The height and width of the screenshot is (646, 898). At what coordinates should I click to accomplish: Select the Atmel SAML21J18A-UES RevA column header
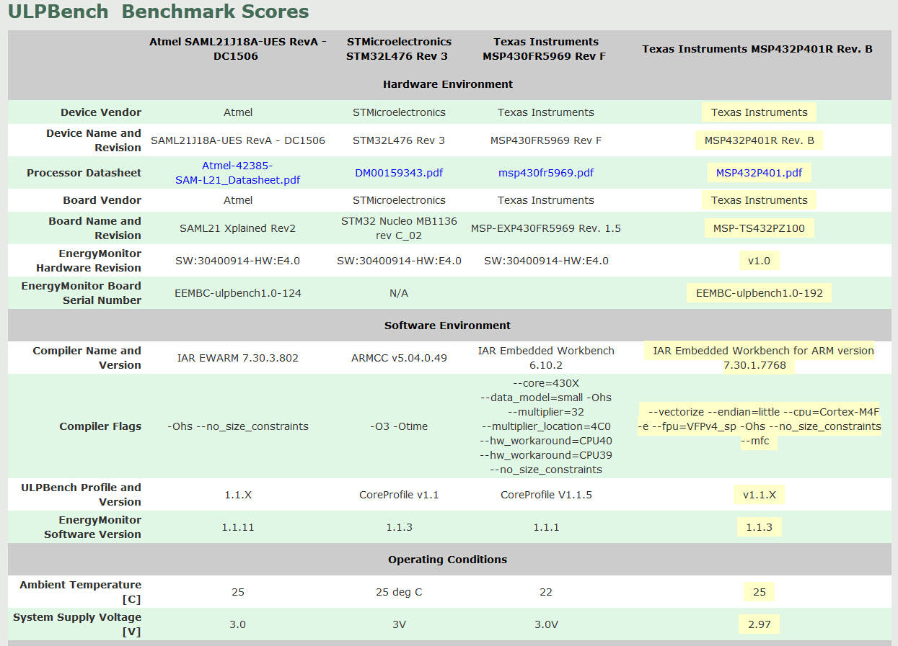tap(238, 49)
